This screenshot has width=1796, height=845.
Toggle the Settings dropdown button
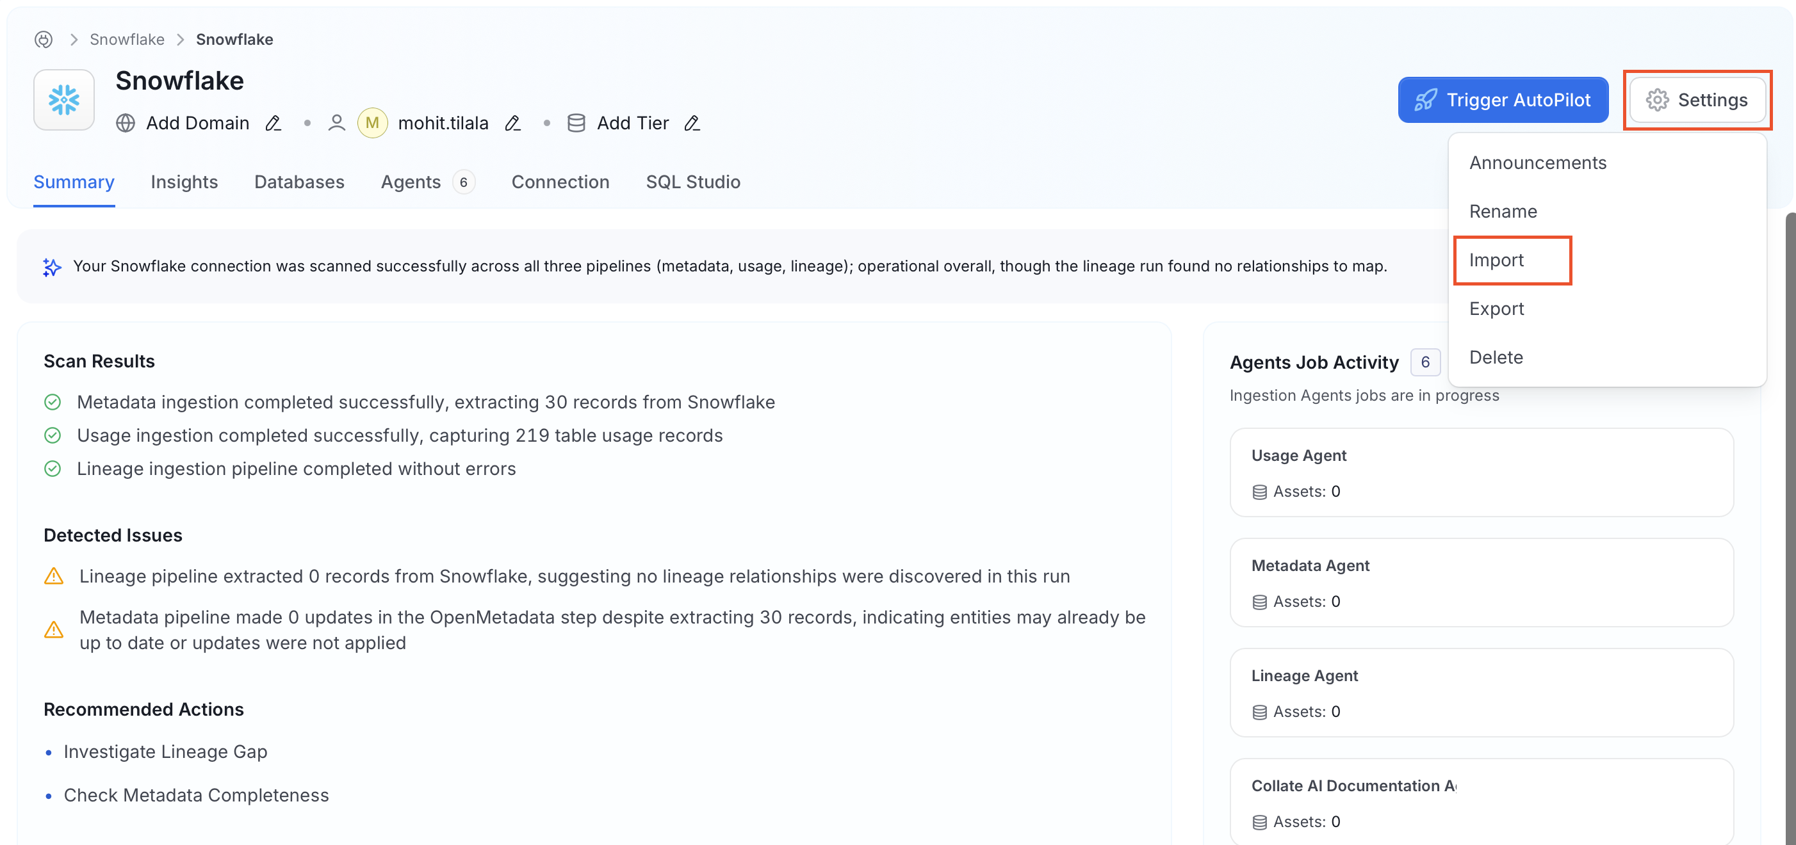pos(1698,100)
